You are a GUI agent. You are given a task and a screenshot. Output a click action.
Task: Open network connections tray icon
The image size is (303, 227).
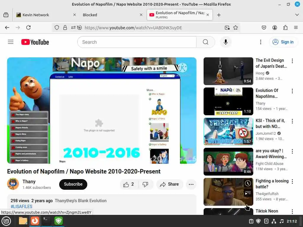[274, 221]
